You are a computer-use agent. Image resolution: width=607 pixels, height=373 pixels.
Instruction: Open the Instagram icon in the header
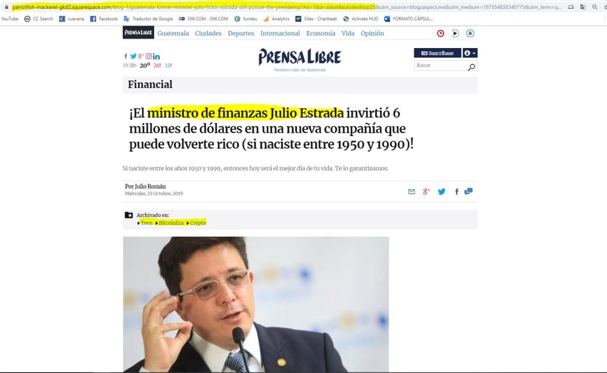(149, 56)
